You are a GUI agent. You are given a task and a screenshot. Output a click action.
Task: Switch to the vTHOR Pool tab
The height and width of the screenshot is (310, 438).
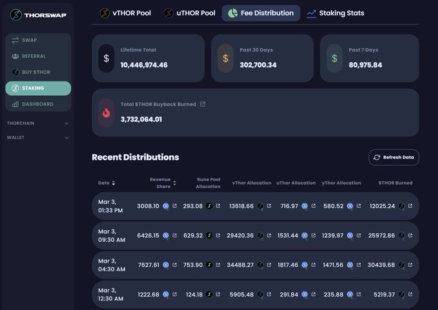pos(125,13)
